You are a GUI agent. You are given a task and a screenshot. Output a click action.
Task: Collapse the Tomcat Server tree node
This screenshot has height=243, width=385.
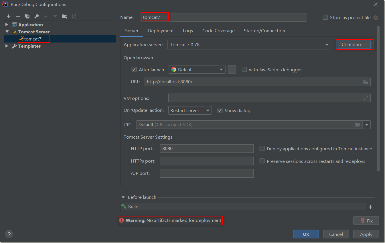pyautogui.click(x=7, y=32)
